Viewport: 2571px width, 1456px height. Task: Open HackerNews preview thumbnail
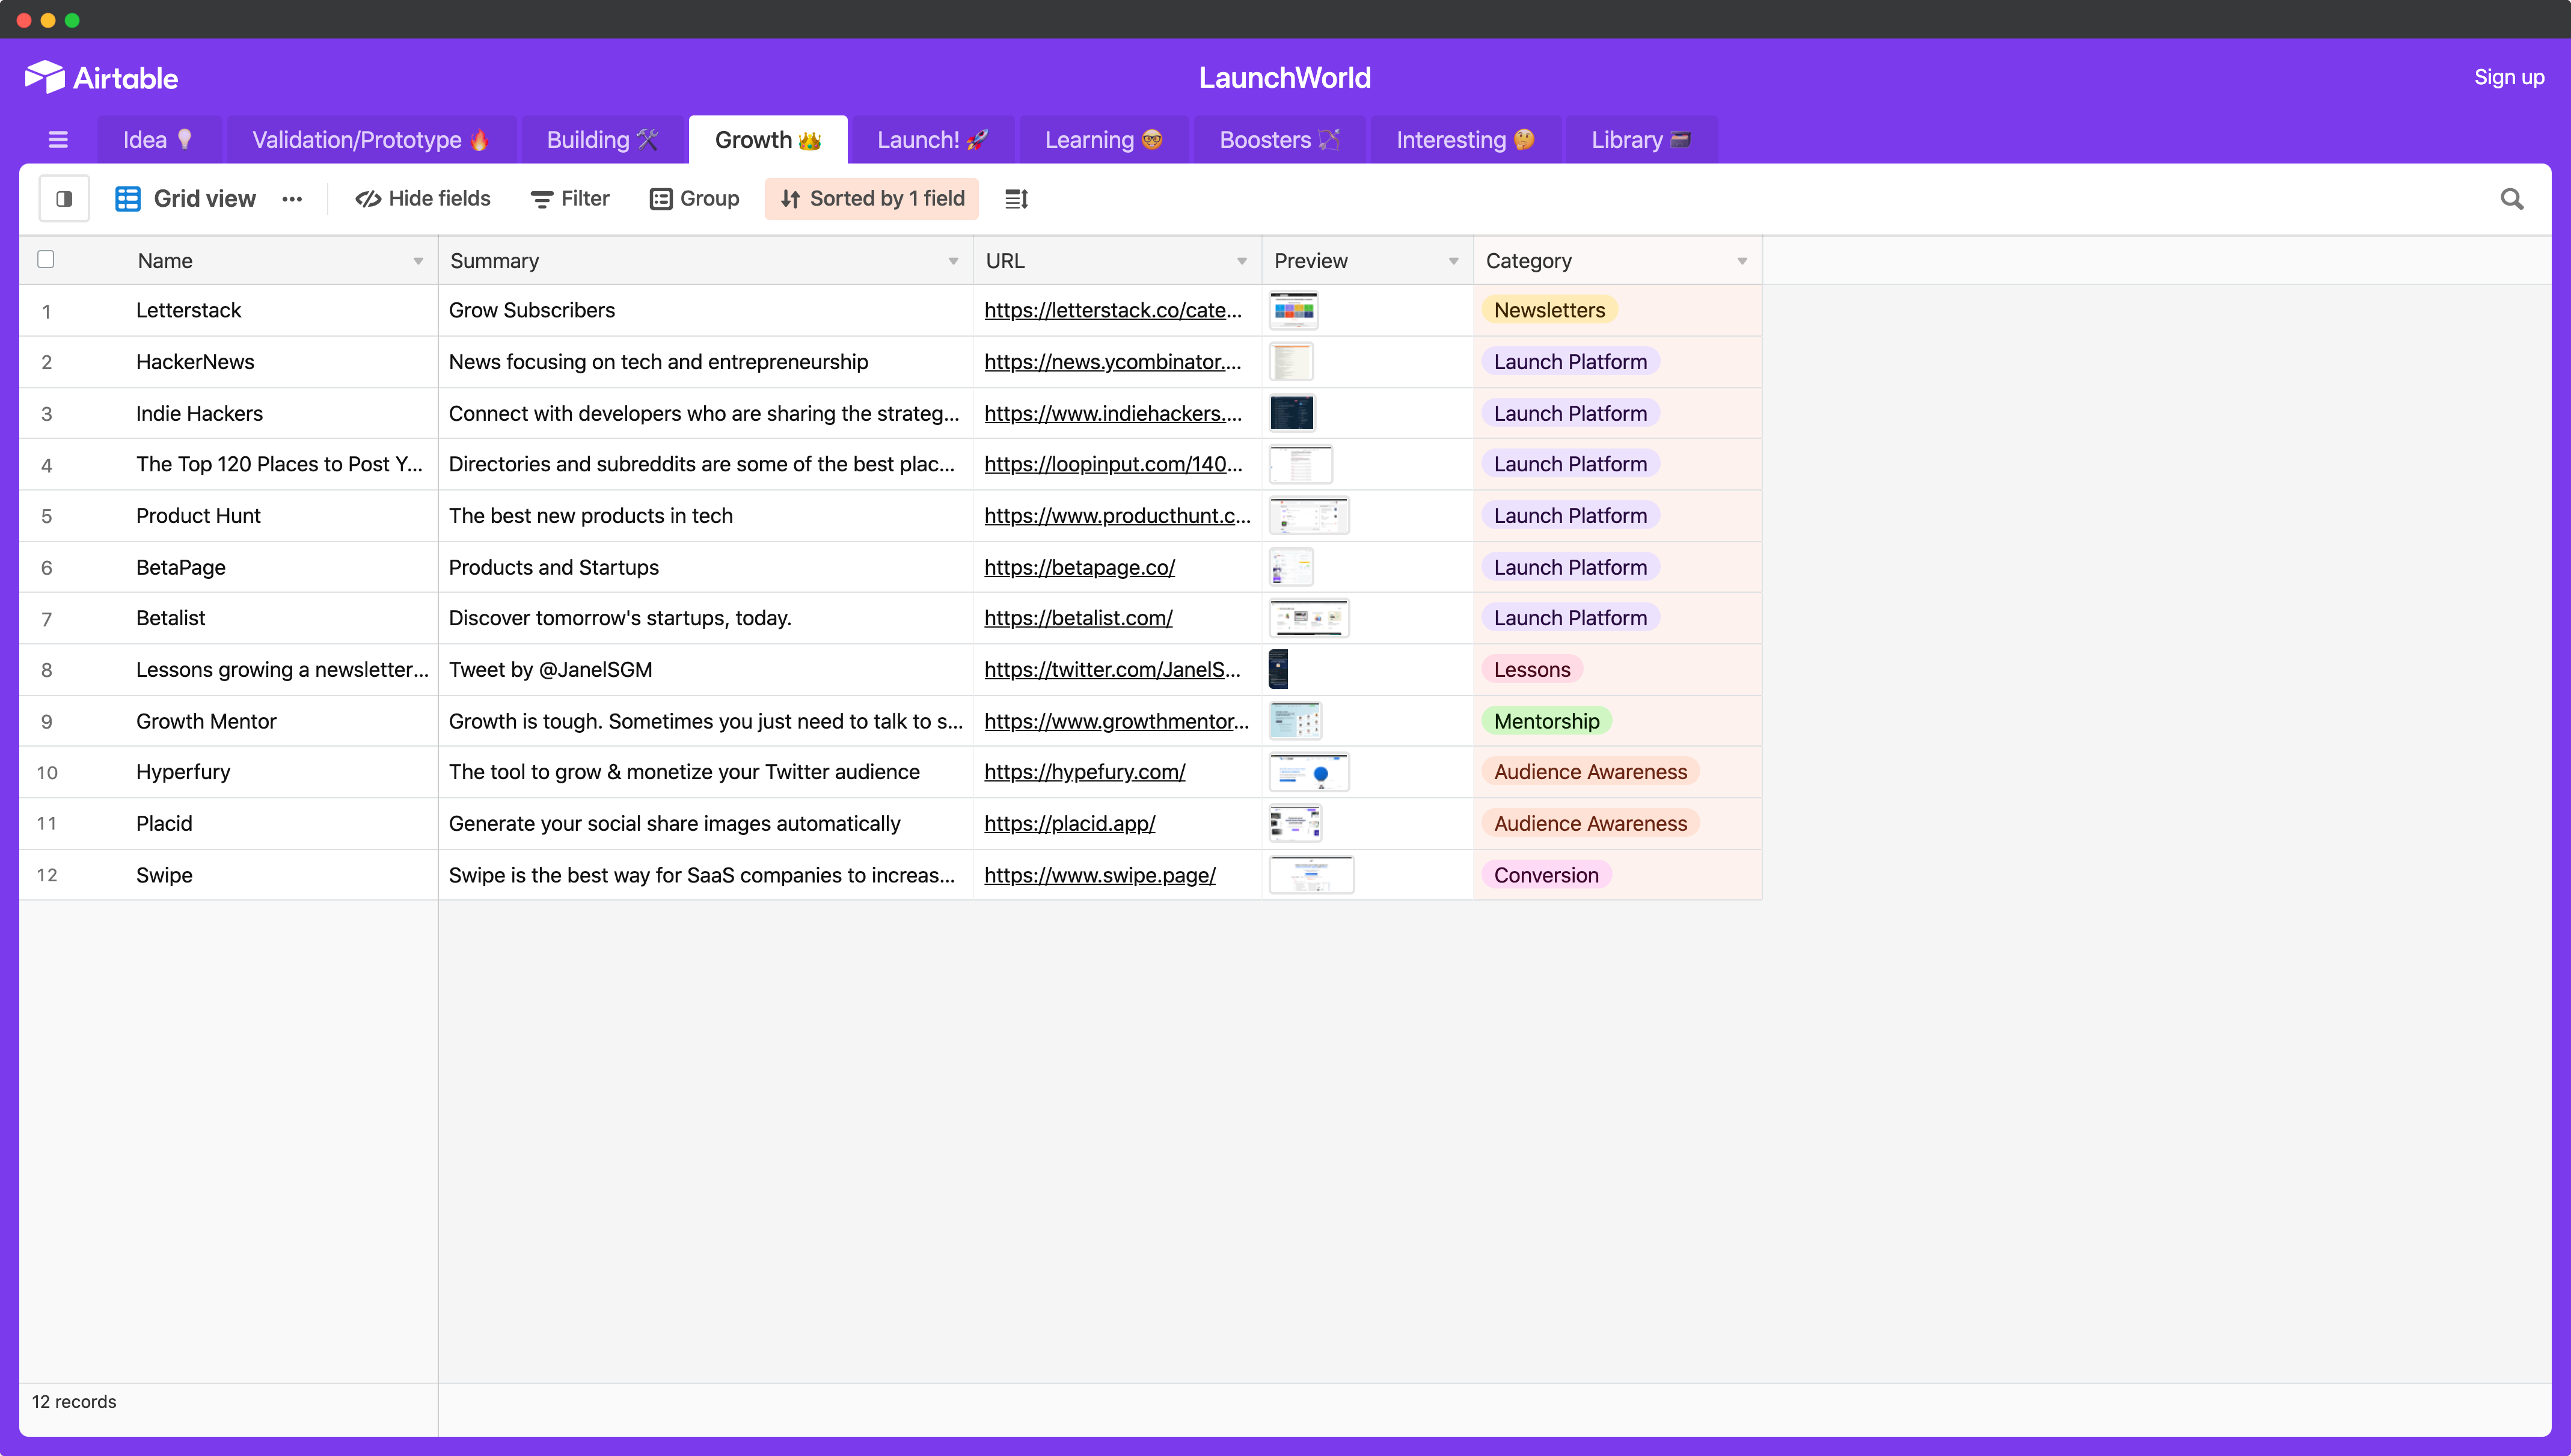1290,362
